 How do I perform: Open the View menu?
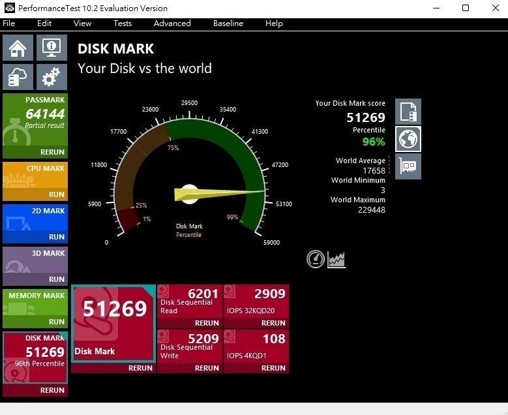point(82,23)
